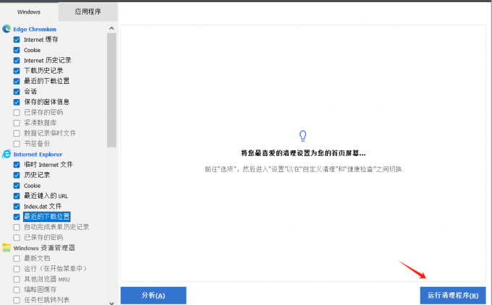Toggle Edge 下载历史记录 checkbox
This screenshot has height=305, width=492.
17,71
